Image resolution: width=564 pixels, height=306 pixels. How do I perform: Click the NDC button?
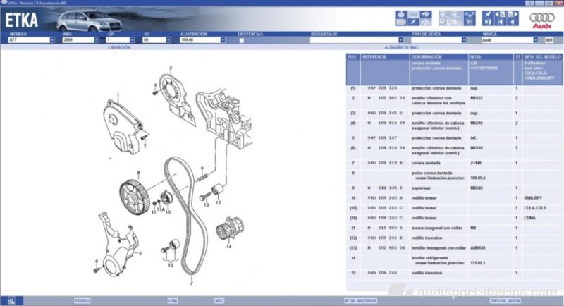(219, 300)
